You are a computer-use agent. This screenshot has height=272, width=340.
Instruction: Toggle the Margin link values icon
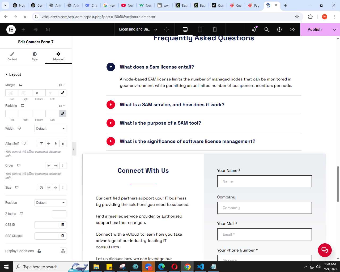[x=63, y=93]
